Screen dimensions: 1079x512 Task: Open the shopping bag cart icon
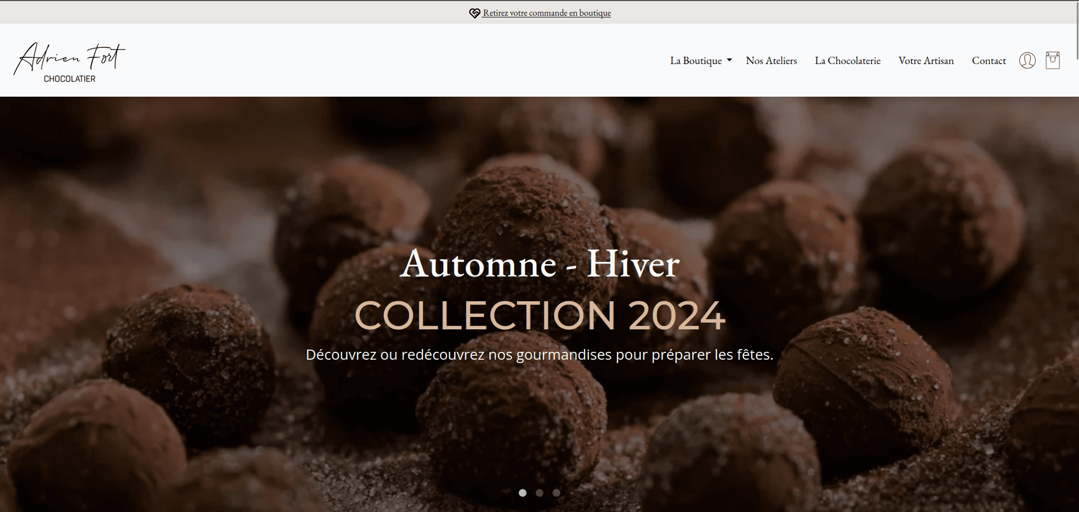tap(1053, 60)
